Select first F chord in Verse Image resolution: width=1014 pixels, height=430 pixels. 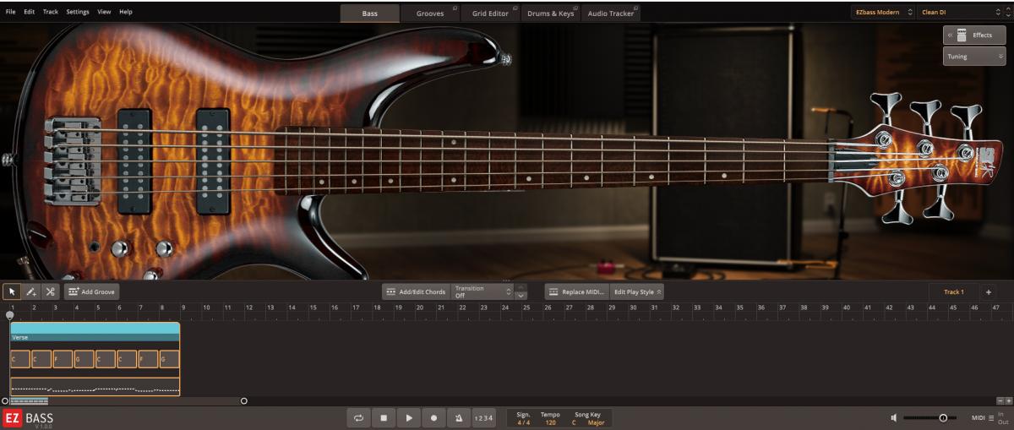(x=63, y=359)
